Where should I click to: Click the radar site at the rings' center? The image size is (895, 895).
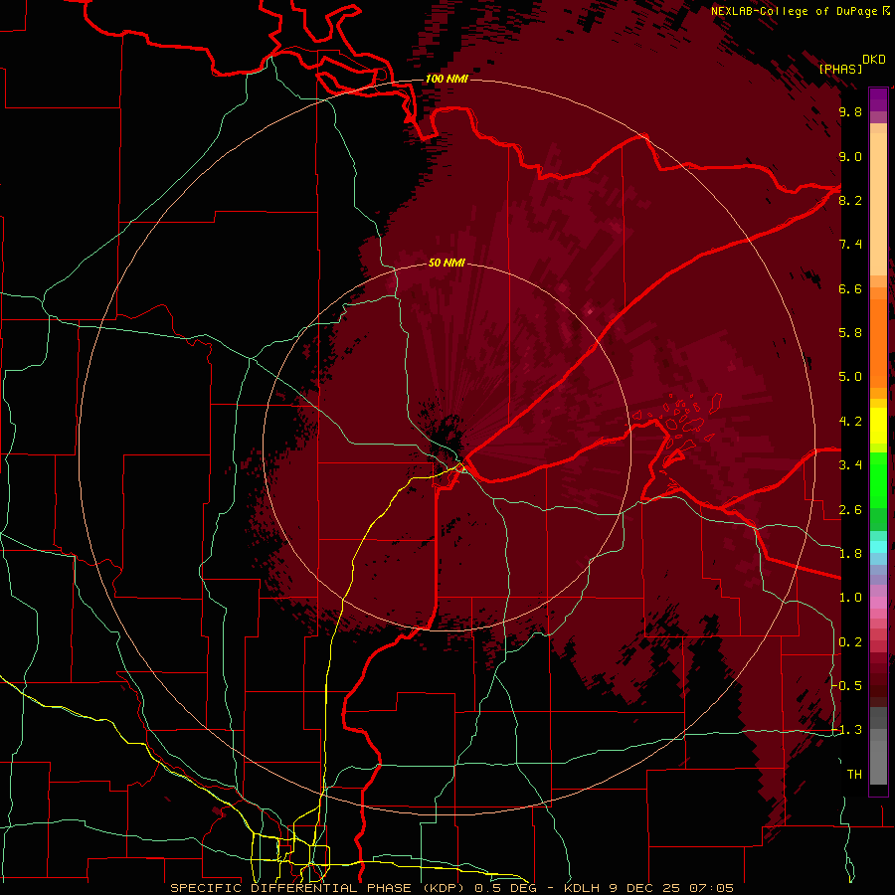tap(447, 447)
